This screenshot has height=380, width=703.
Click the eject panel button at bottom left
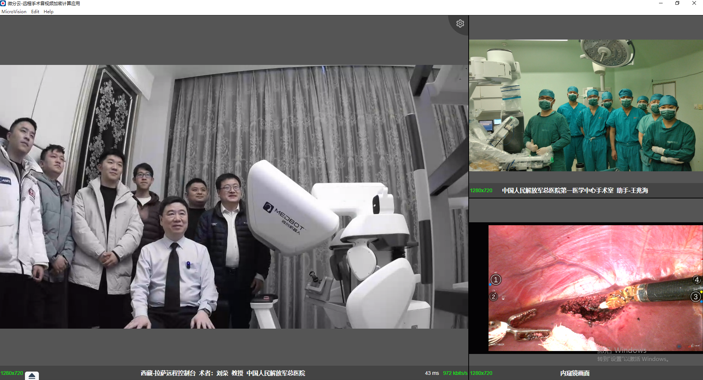32,376
